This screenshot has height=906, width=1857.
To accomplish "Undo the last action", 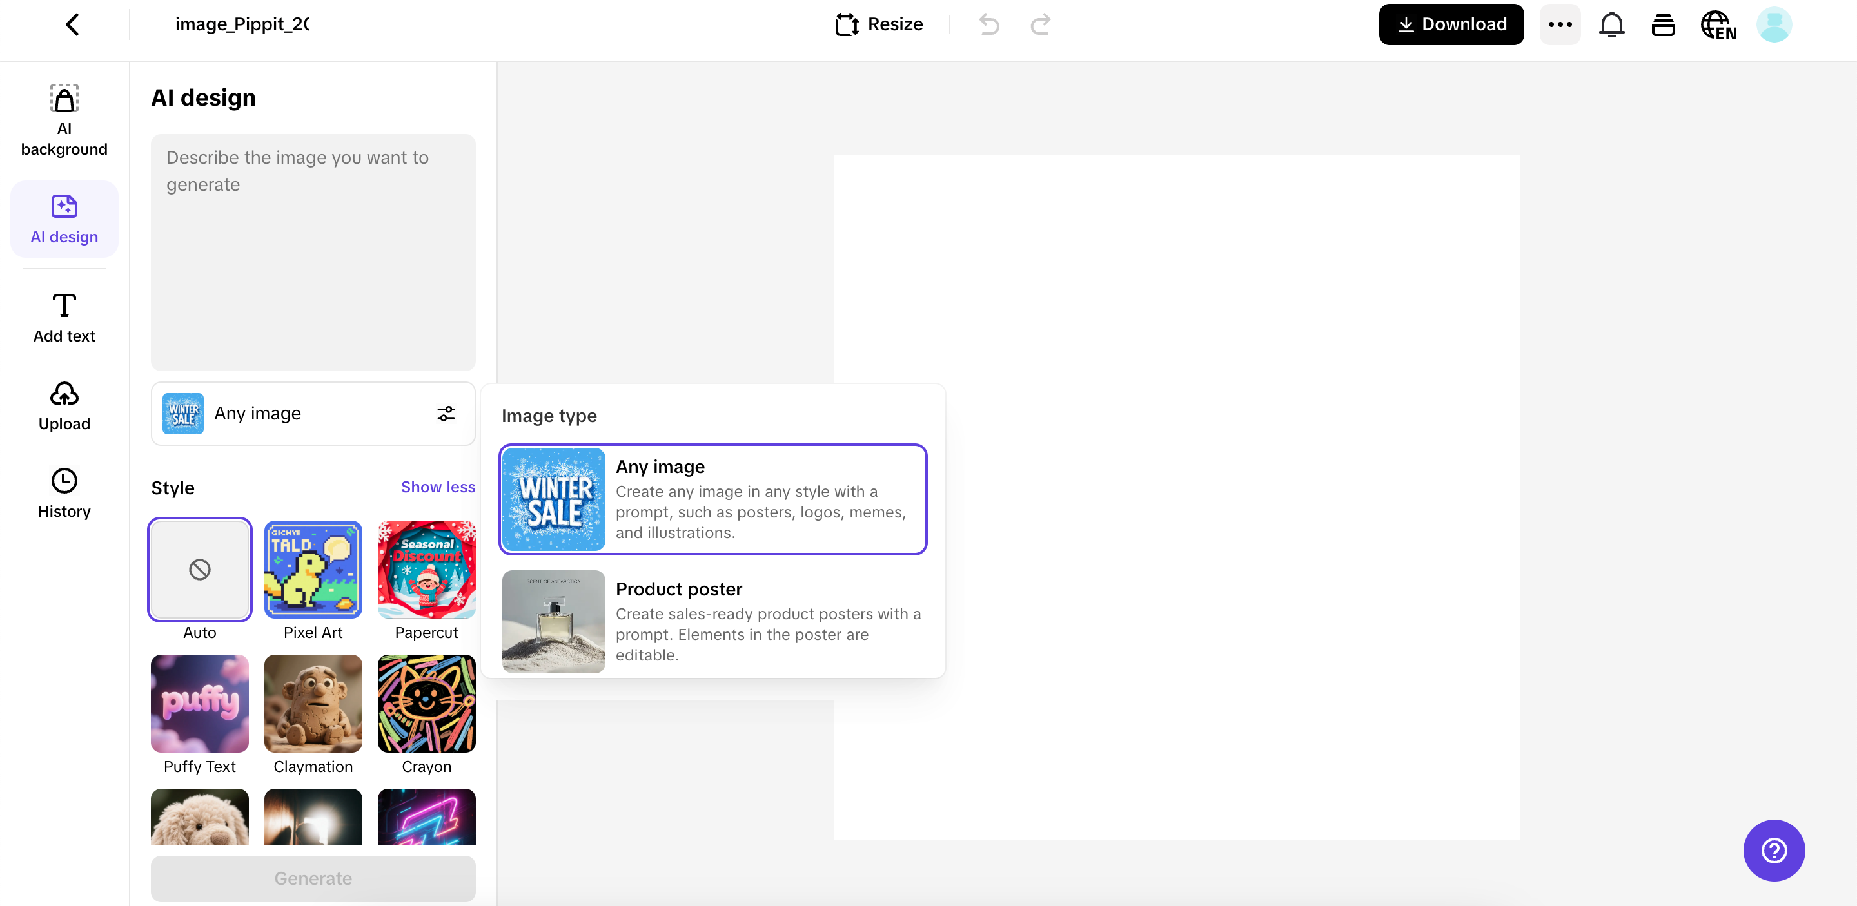I will [x=988, y=24].
